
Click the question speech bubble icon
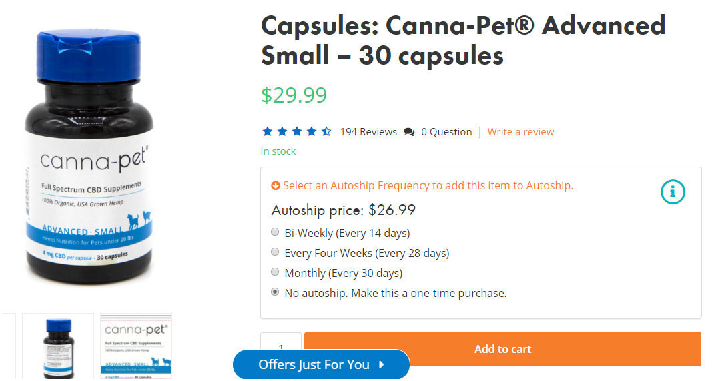(x=409, y=132)
